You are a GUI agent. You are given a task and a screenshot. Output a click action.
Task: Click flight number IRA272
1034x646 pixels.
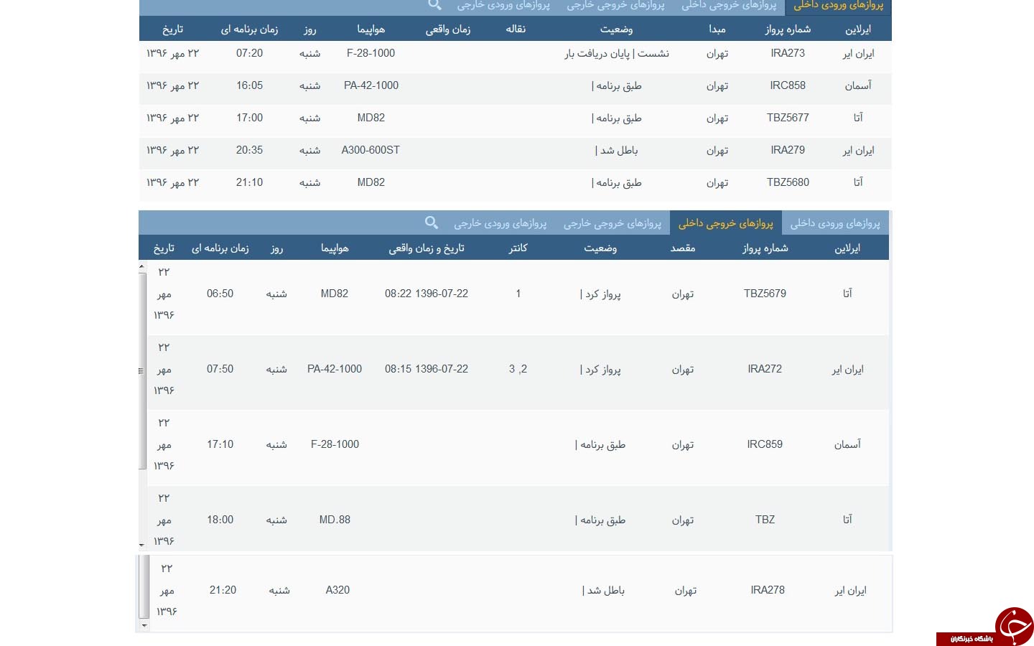(x=765, y=369)
